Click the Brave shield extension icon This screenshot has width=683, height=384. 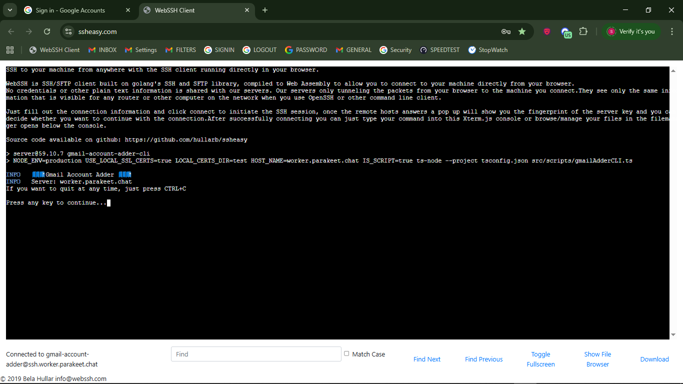547,31
